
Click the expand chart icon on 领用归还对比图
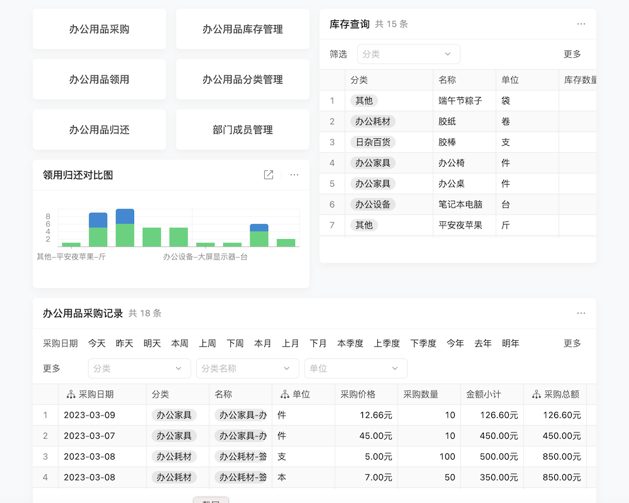(269, 175)
